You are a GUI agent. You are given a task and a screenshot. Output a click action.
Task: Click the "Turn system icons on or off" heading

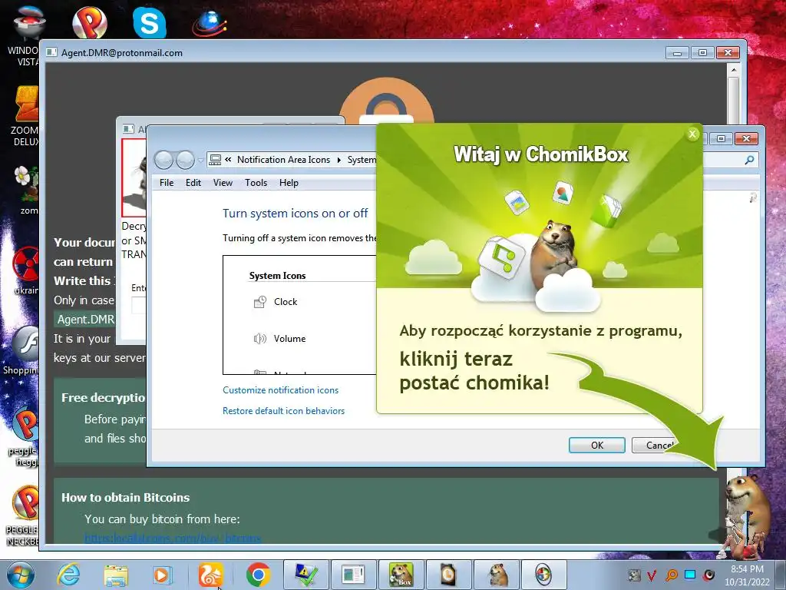(296, 214)
